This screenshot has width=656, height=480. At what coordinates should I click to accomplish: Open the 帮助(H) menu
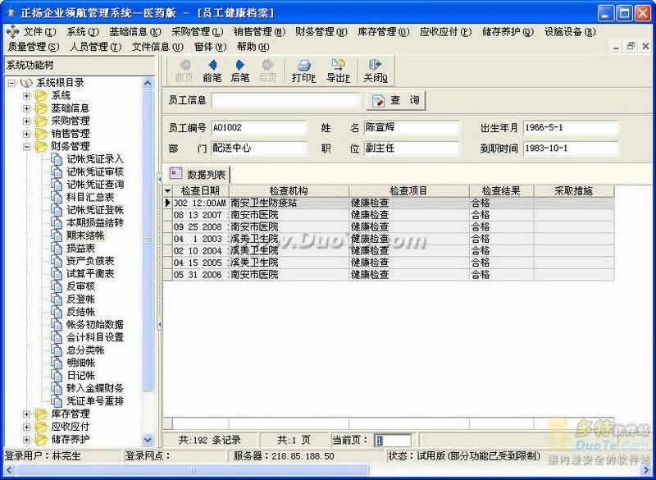pos(253,47)
